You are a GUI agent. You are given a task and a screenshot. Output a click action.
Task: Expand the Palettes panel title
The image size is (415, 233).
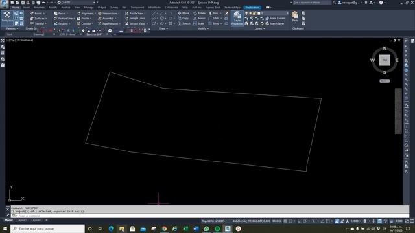(12, 28)
